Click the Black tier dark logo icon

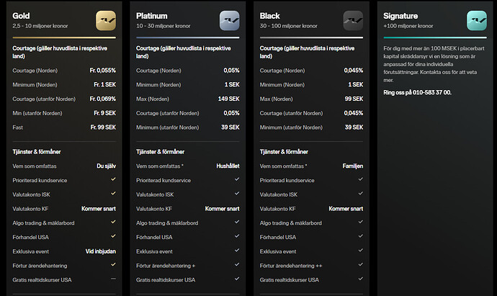pos(353,19)
